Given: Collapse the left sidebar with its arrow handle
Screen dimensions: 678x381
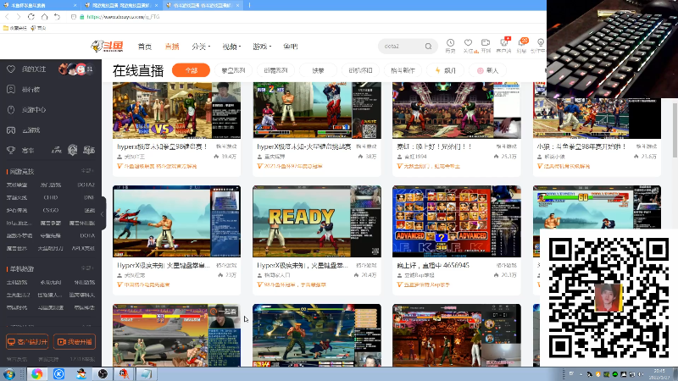Looking at the screenshot, I should 103,213.
